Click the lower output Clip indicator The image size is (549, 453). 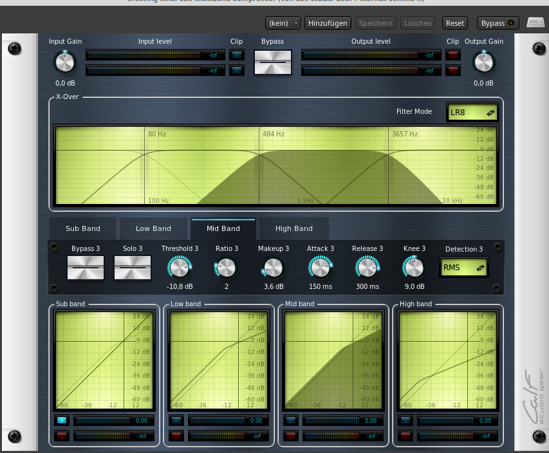click(453, 70)
